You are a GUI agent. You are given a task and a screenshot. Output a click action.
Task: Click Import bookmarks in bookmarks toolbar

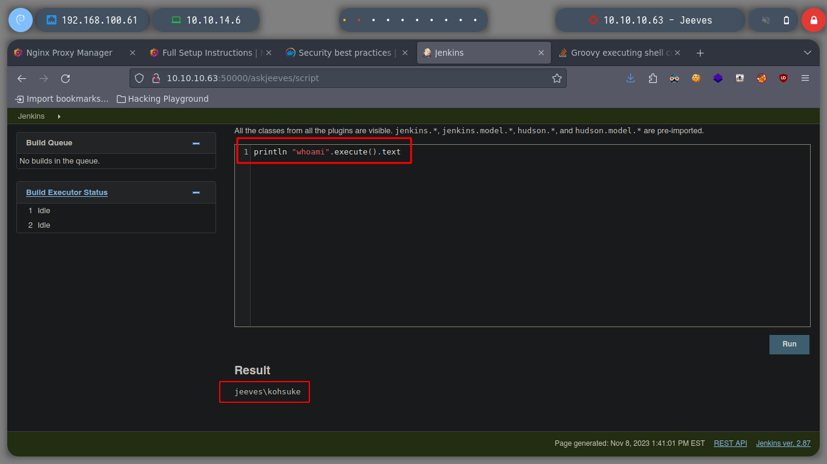(62, 99)
